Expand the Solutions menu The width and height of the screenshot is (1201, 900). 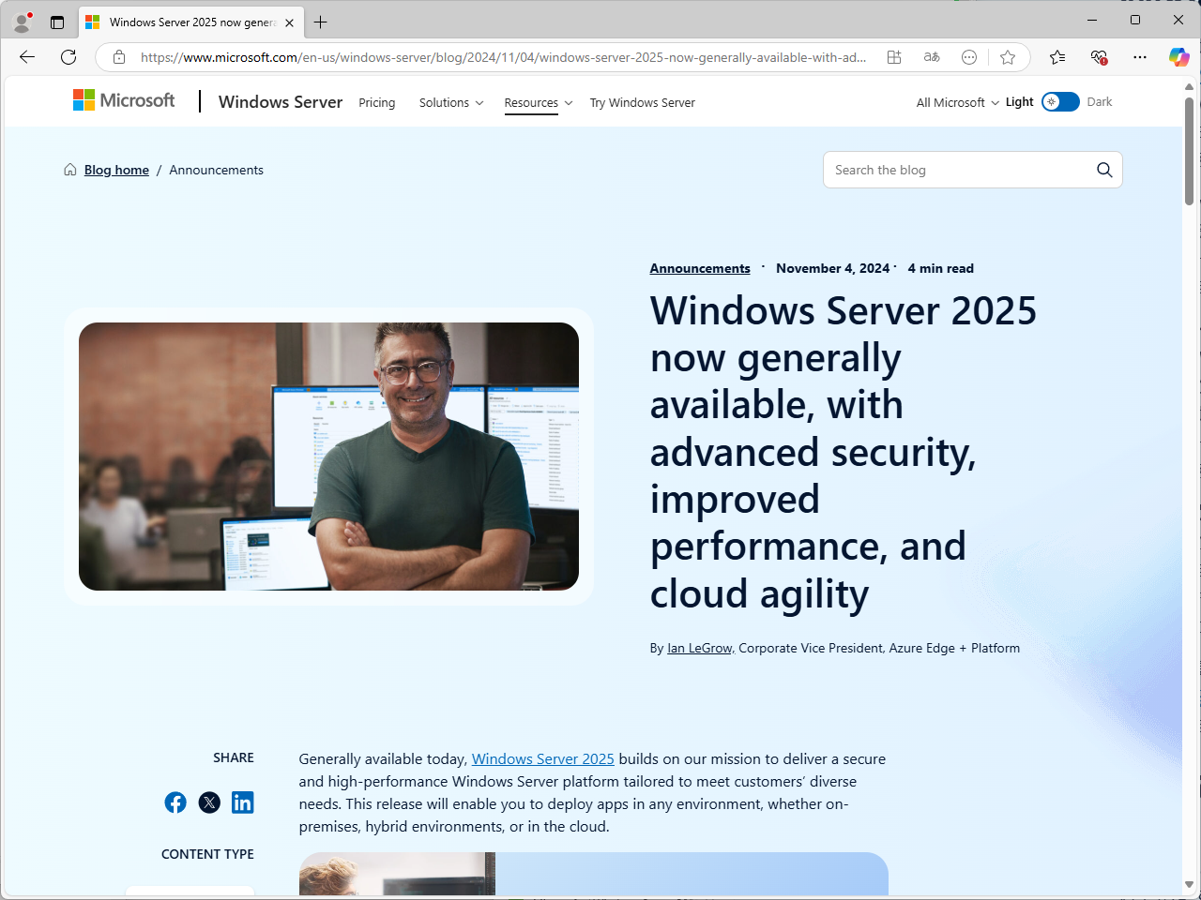pos(450,102)
